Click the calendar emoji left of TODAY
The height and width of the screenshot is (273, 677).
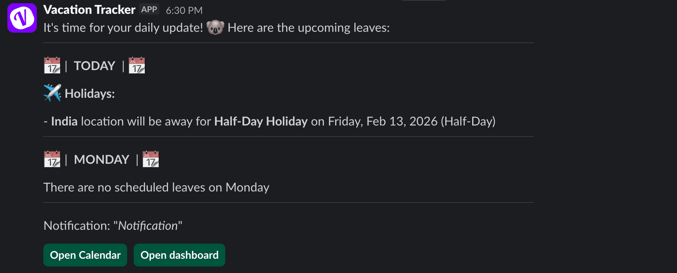pyautogui.click(x=52, y=65)
